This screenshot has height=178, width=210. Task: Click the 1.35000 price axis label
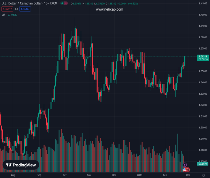point(203,71)
